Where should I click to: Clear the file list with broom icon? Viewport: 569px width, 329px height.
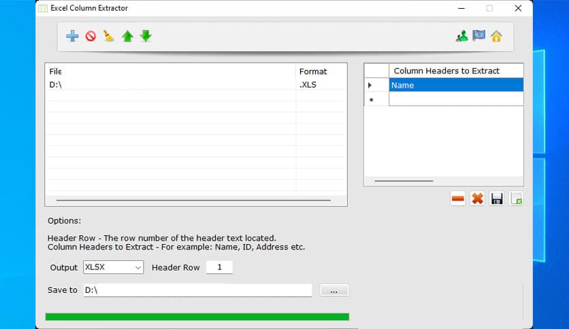(x=108, y=36)
